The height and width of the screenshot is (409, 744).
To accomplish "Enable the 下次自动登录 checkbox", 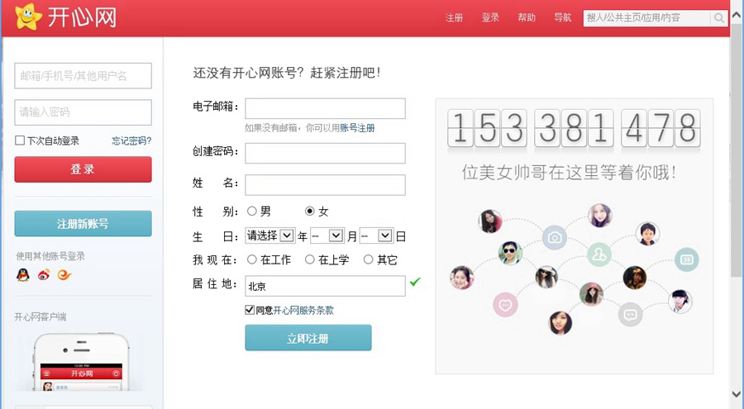I will [x=20, y=140].
